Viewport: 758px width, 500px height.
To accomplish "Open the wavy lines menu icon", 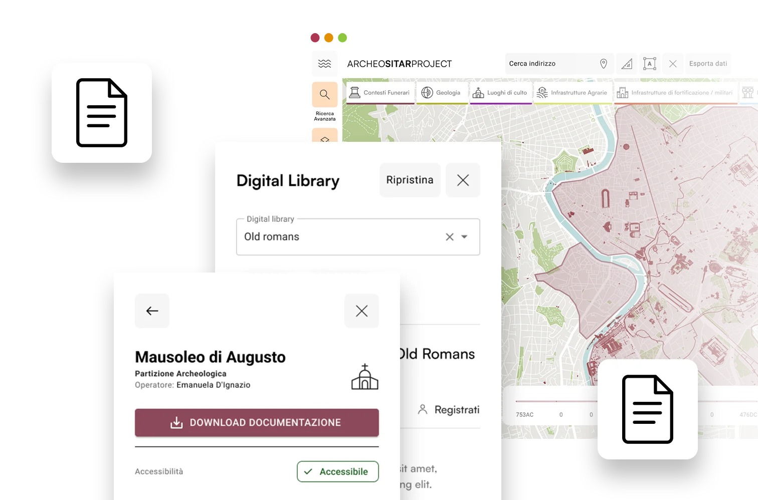I will coord(324,64).
